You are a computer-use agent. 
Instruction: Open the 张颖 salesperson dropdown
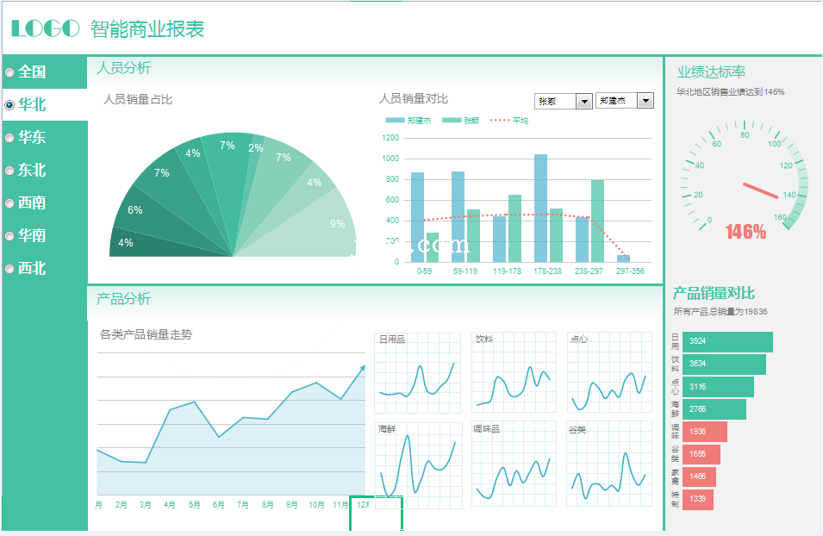point(583,102)
